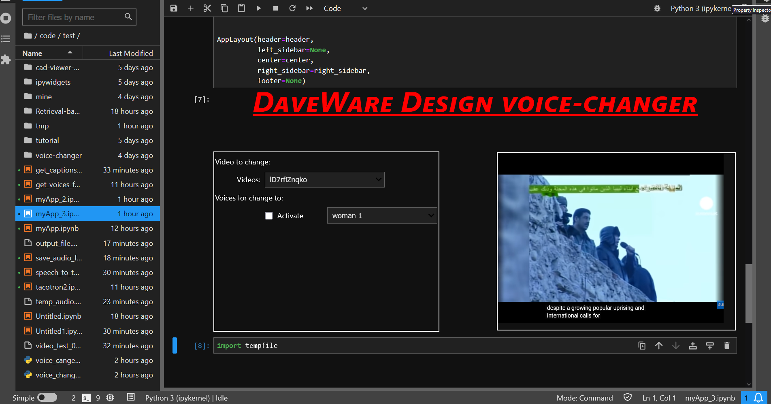
Task: Enable the debugger bug icon in toolbar
Action: pyautogui.click(x=657, y=8)
